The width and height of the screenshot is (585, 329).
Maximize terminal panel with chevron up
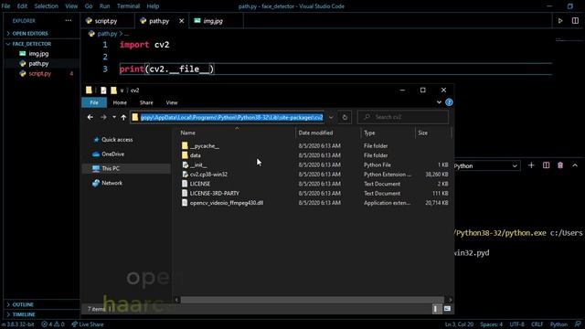[575, 165]
